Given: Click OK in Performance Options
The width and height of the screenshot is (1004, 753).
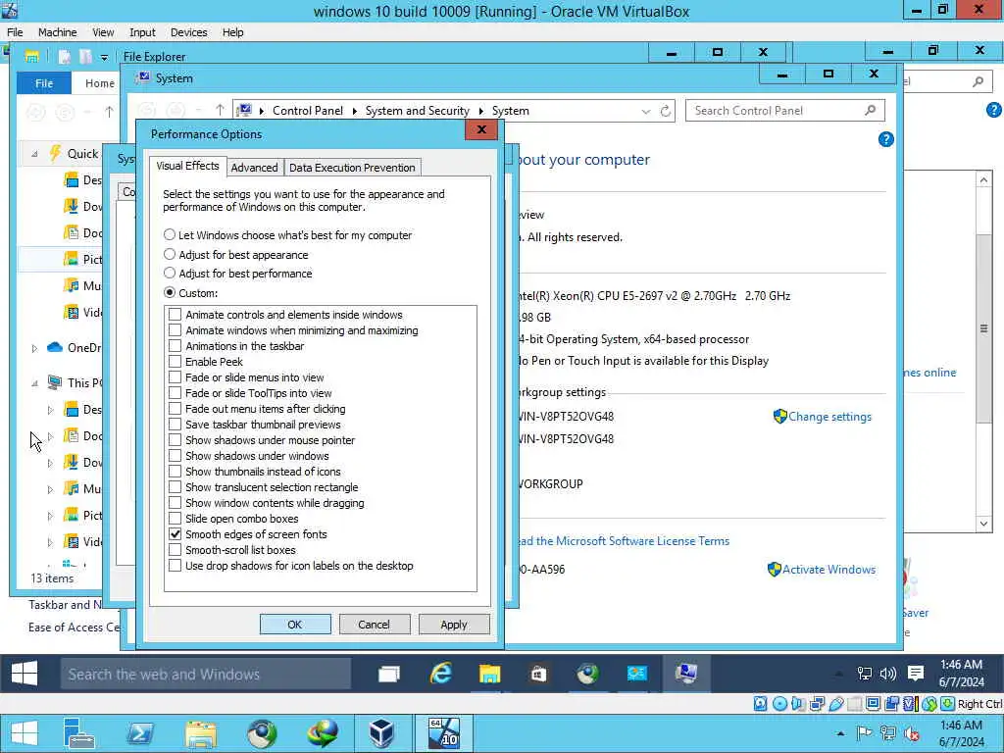Looking at the screenshot, I should [x=295, y=625].
